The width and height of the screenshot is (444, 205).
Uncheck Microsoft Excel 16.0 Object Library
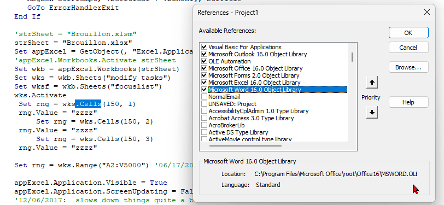[204, 83]
